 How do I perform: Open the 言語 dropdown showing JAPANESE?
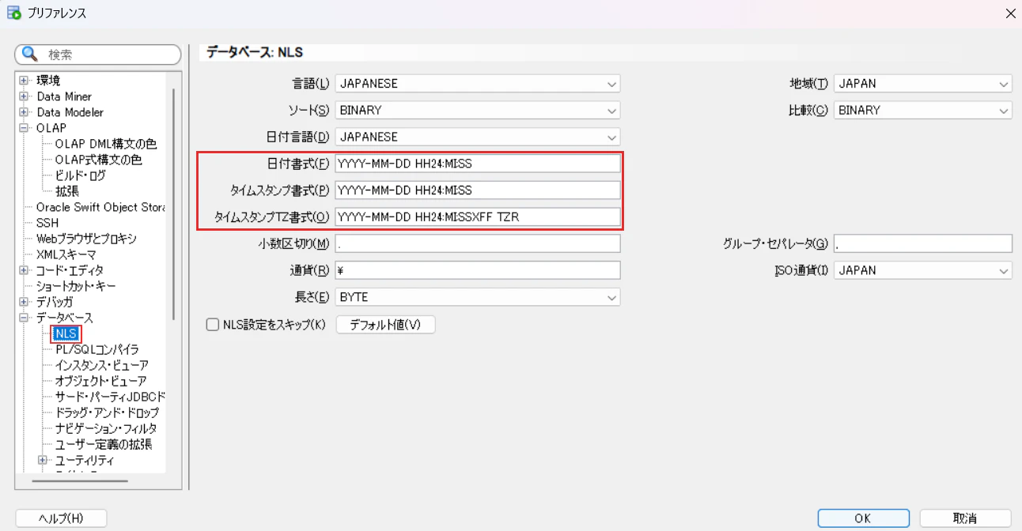[x=478, y=84]
